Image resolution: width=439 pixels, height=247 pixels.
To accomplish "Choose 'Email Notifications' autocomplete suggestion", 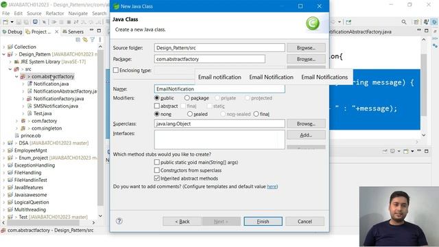I will click(x=324, y=77).
